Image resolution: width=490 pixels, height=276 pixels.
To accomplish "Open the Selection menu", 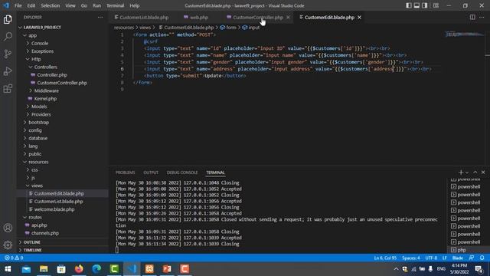I will (50, 5).
